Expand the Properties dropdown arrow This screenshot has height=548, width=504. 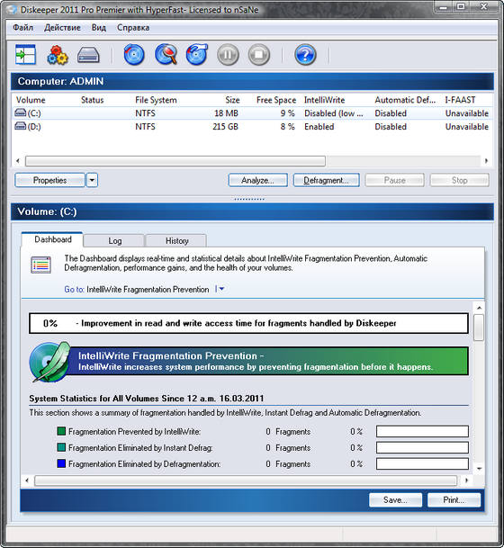(92, 180)
